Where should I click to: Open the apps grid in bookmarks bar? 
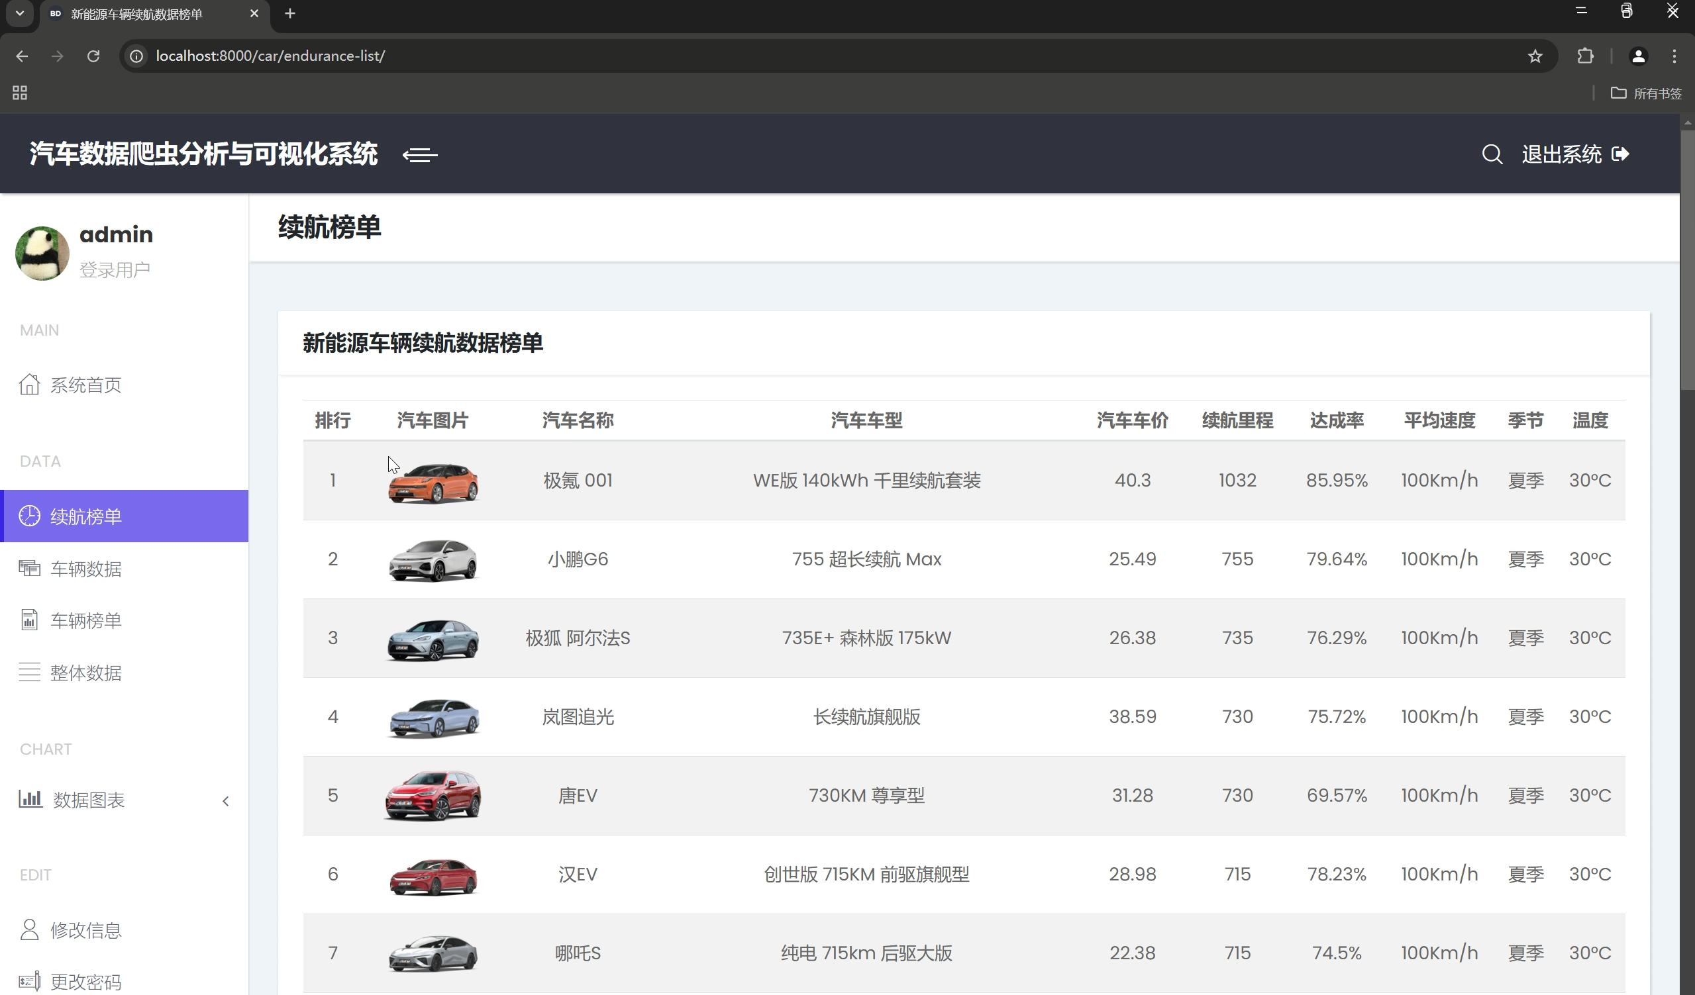click(x=19, y=93)
